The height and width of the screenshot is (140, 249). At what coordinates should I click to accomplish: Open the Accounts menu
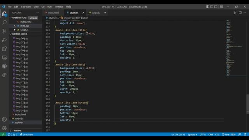[4, 119]
